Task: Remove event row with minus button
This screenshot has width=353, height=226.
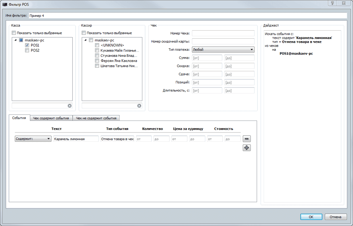Action: point(246,139)
